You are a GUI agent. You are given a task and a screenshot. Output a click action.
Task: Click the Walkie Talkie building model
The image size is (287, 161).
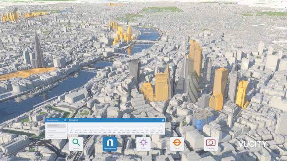[134, 70]
